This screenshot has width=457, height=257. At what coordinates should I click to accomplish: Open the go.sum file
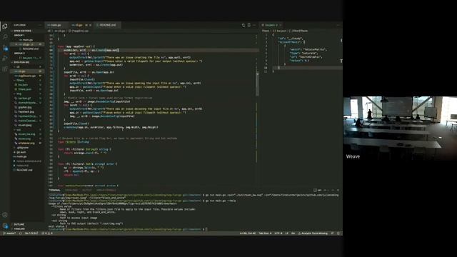point(27,152)
